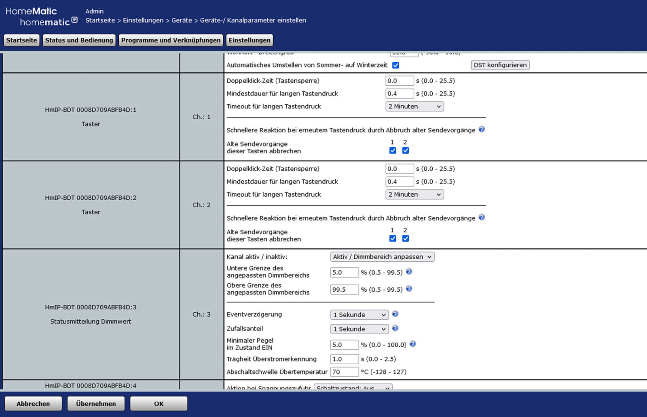Open the Eventverzögerung dropdown

coord(359,314)
